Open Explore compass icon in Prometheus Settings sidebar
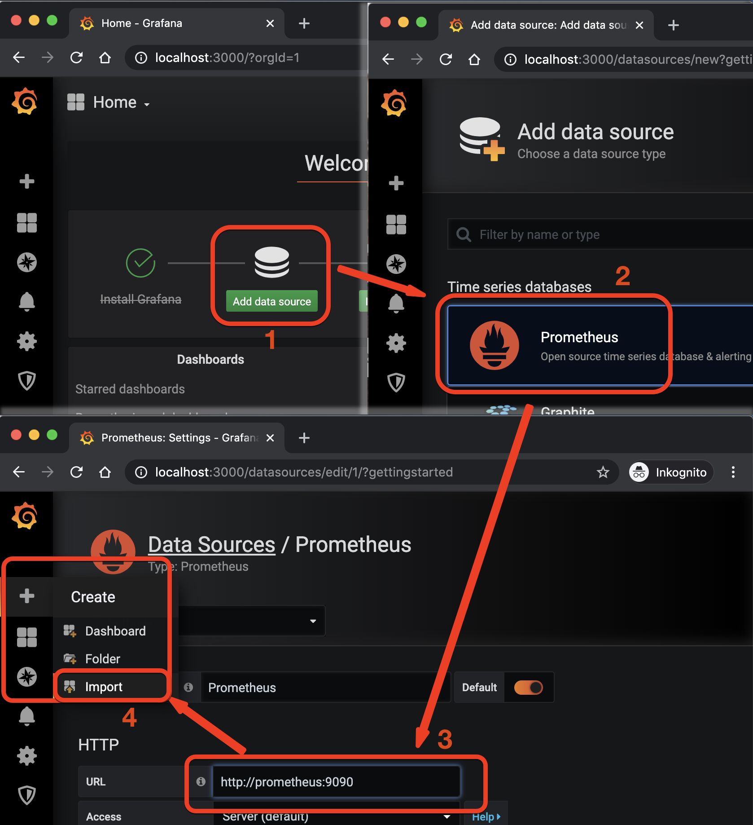Viewport: 753px width, 825px height. point(27,677)
